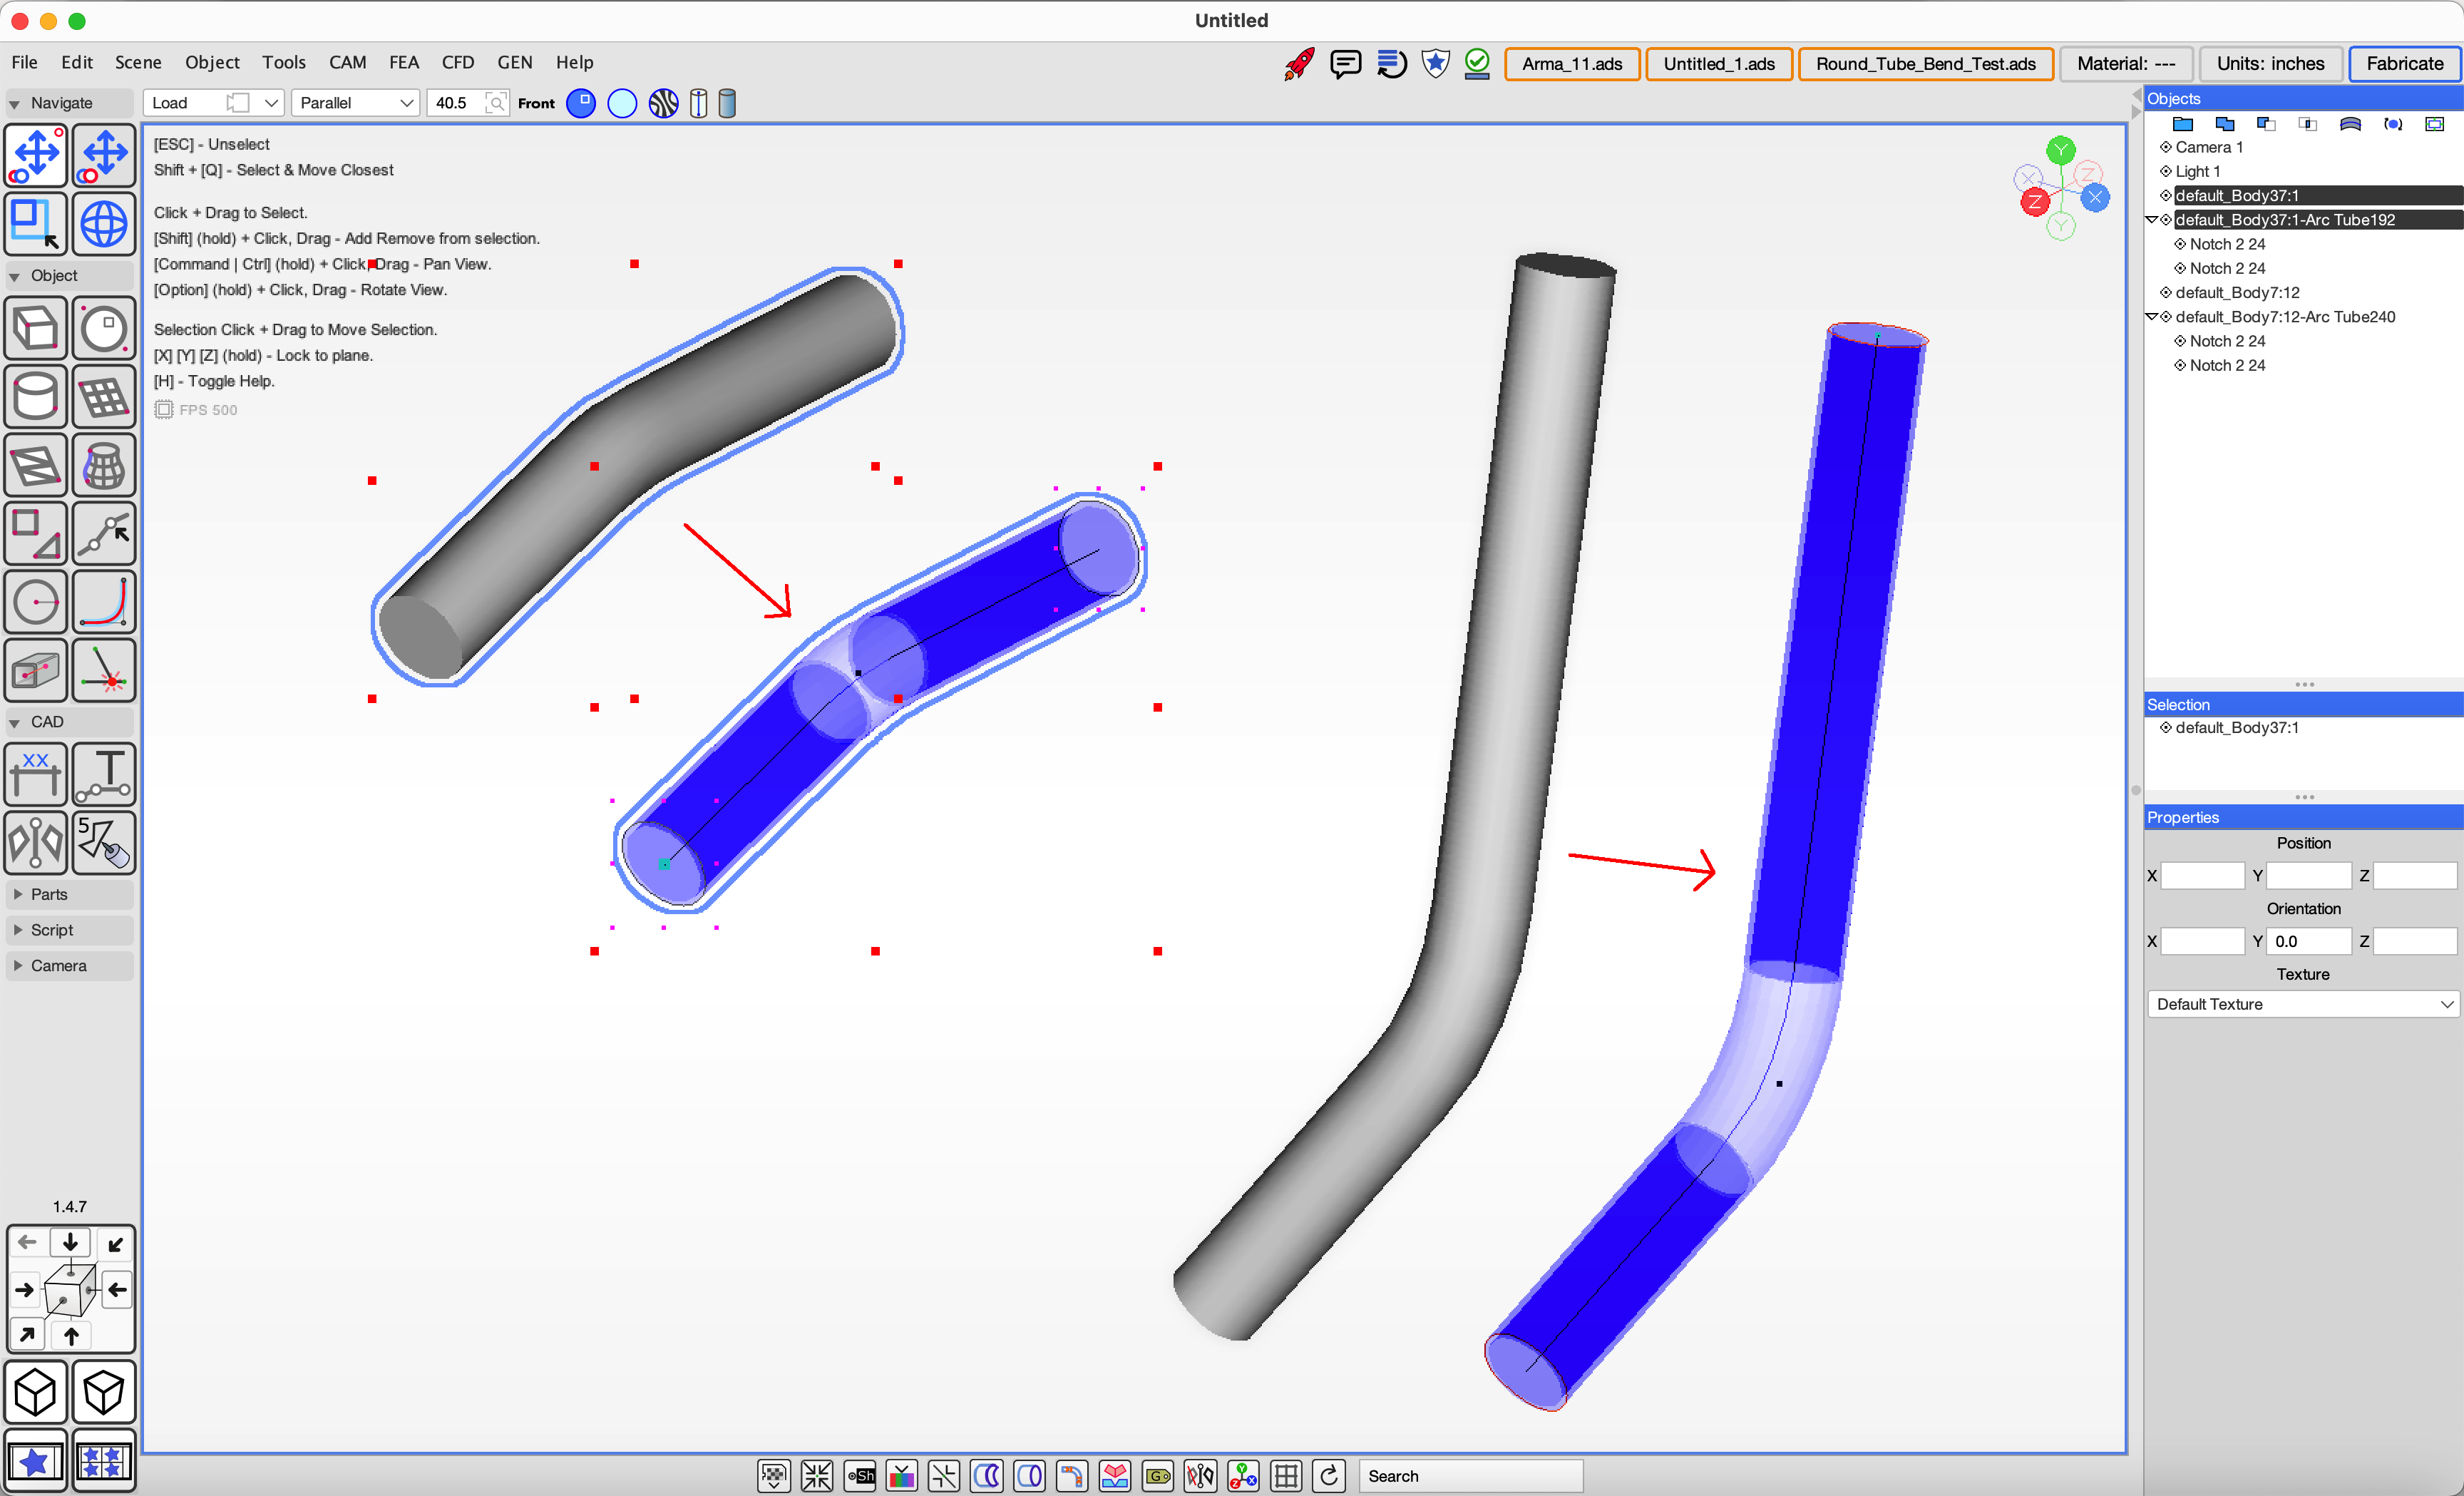Open the CAM menu
This screenshot has height=1496, width=2464.
pyautogui.click(x=347, y=62)
